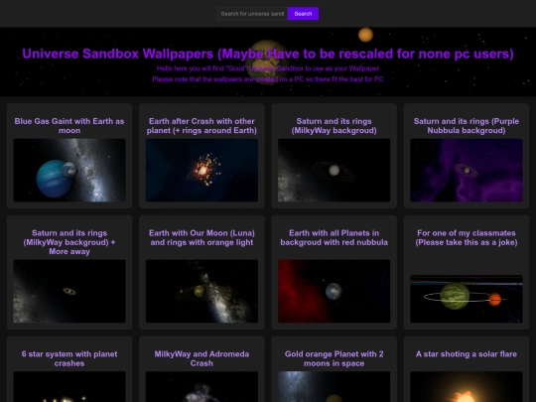Select title 'Earth with all Planets in backgroud'

[334, 237]
